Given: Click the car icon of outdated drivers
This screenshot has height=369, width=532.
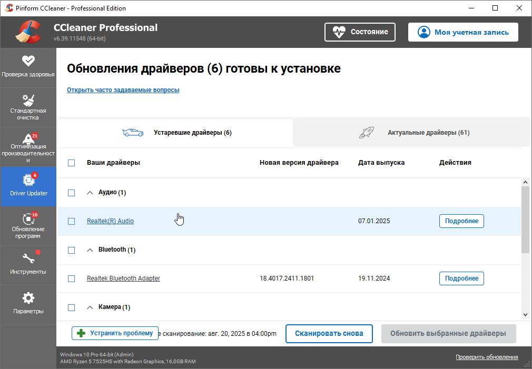Looking at the screenshot, I should click(133, 133).
